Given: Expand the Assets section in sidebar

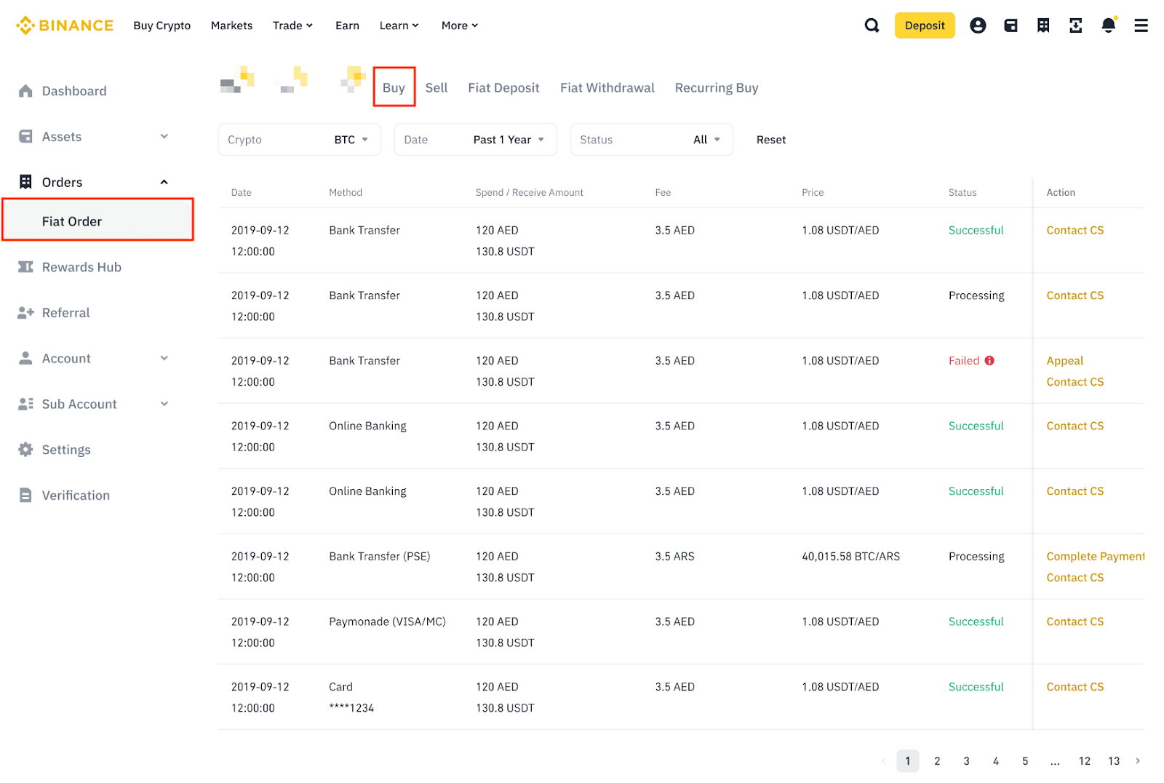Looking at the screenshot, I should pos(164,136).
